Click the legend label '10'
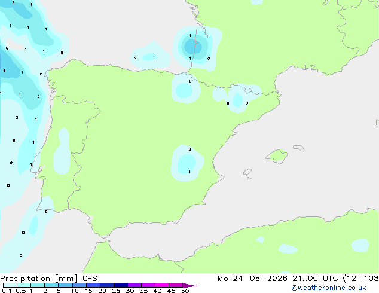379x293 pixels. 75,291
